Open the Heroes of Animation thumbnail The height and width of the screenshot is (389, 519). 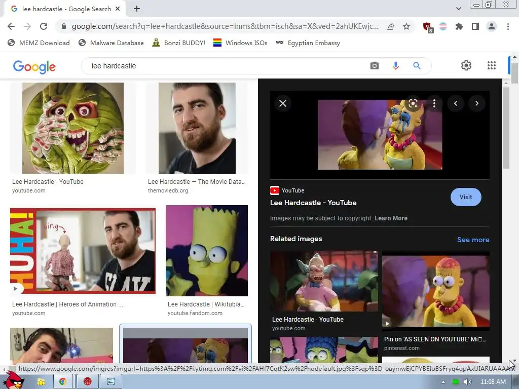click(83, 251)
